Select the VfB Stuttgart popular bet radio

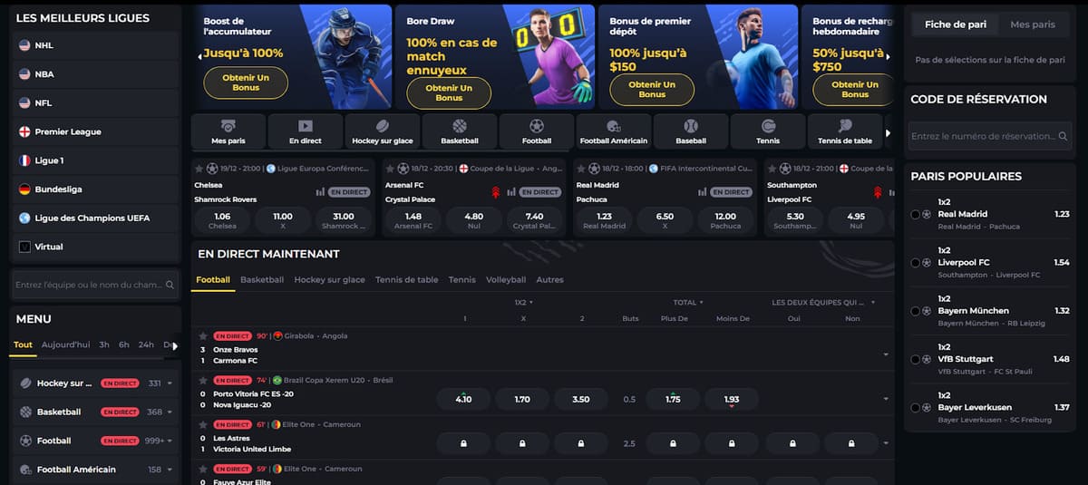pyautogui.click(x=915, y=359)
